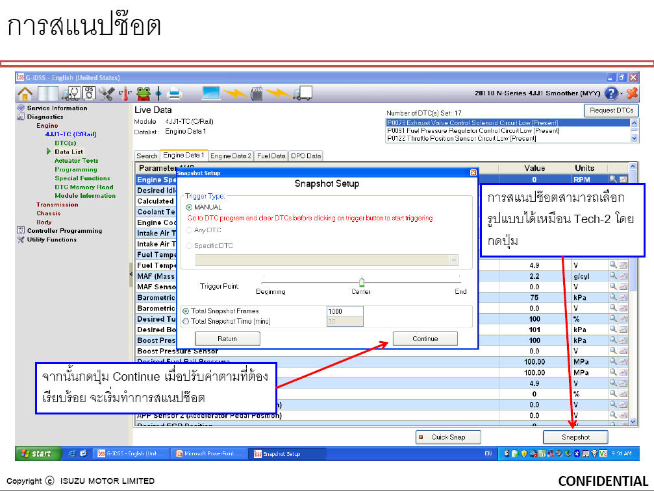Screen dimensions: 654x491
Task: Click the IDSS interface module icon
Action: tap(257, 93)
